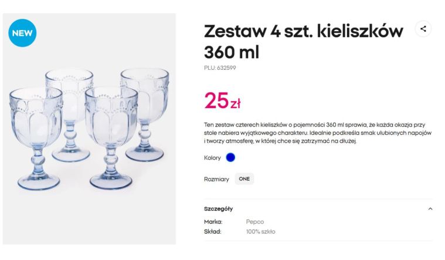
Task: Click the PLU: 632599 code
Action: click(220, 68)
